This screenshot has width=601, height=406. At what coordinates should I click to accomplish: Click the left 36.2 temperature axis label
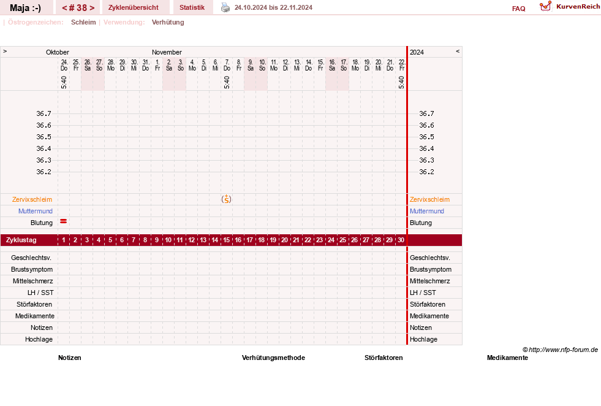tap(43, 172)
